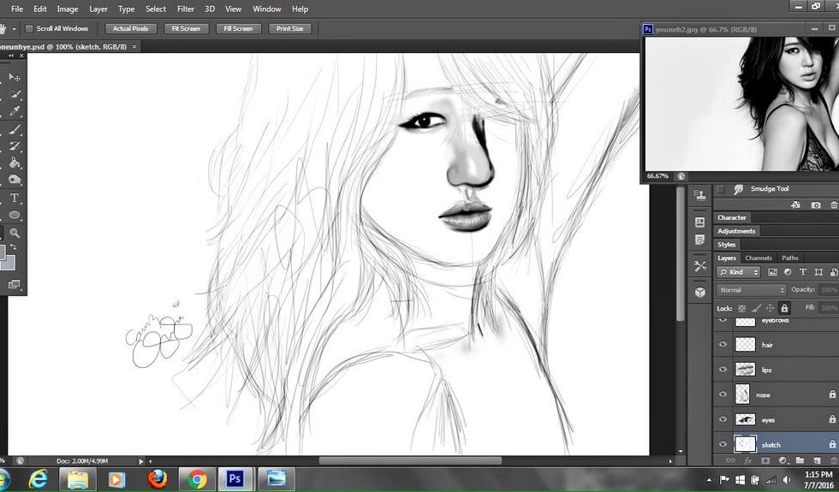
Task: Click the Fit Screen button
Action: [186, 29]
